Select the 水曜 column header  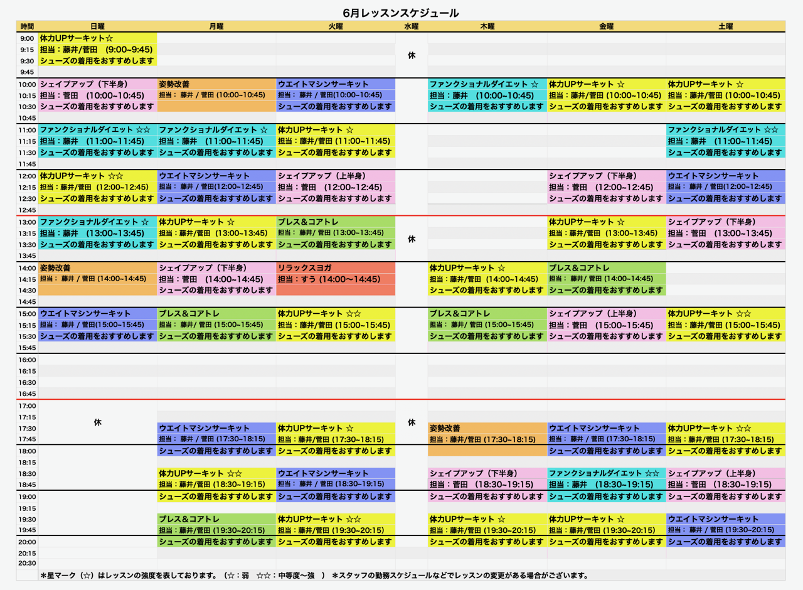coord(412,26)
